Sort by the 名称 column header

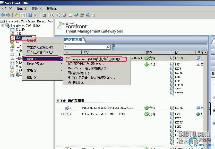[113, 52]
